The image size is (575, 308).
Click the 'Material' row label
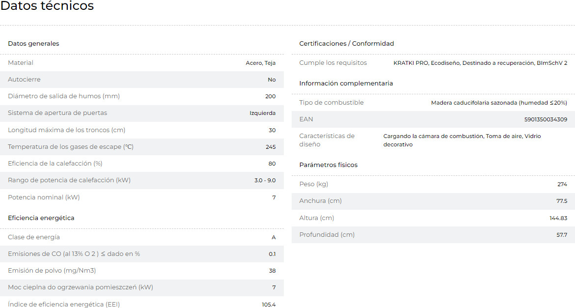pos(21,63)
